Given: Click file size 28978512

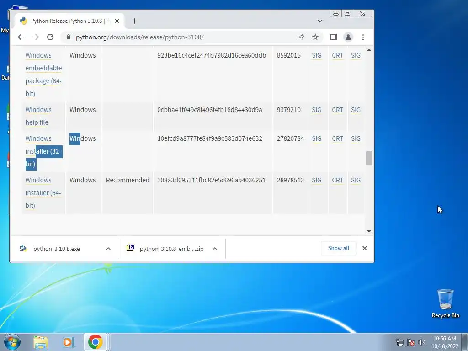Looking at the screenshot, I should click(x=290, y=180).
